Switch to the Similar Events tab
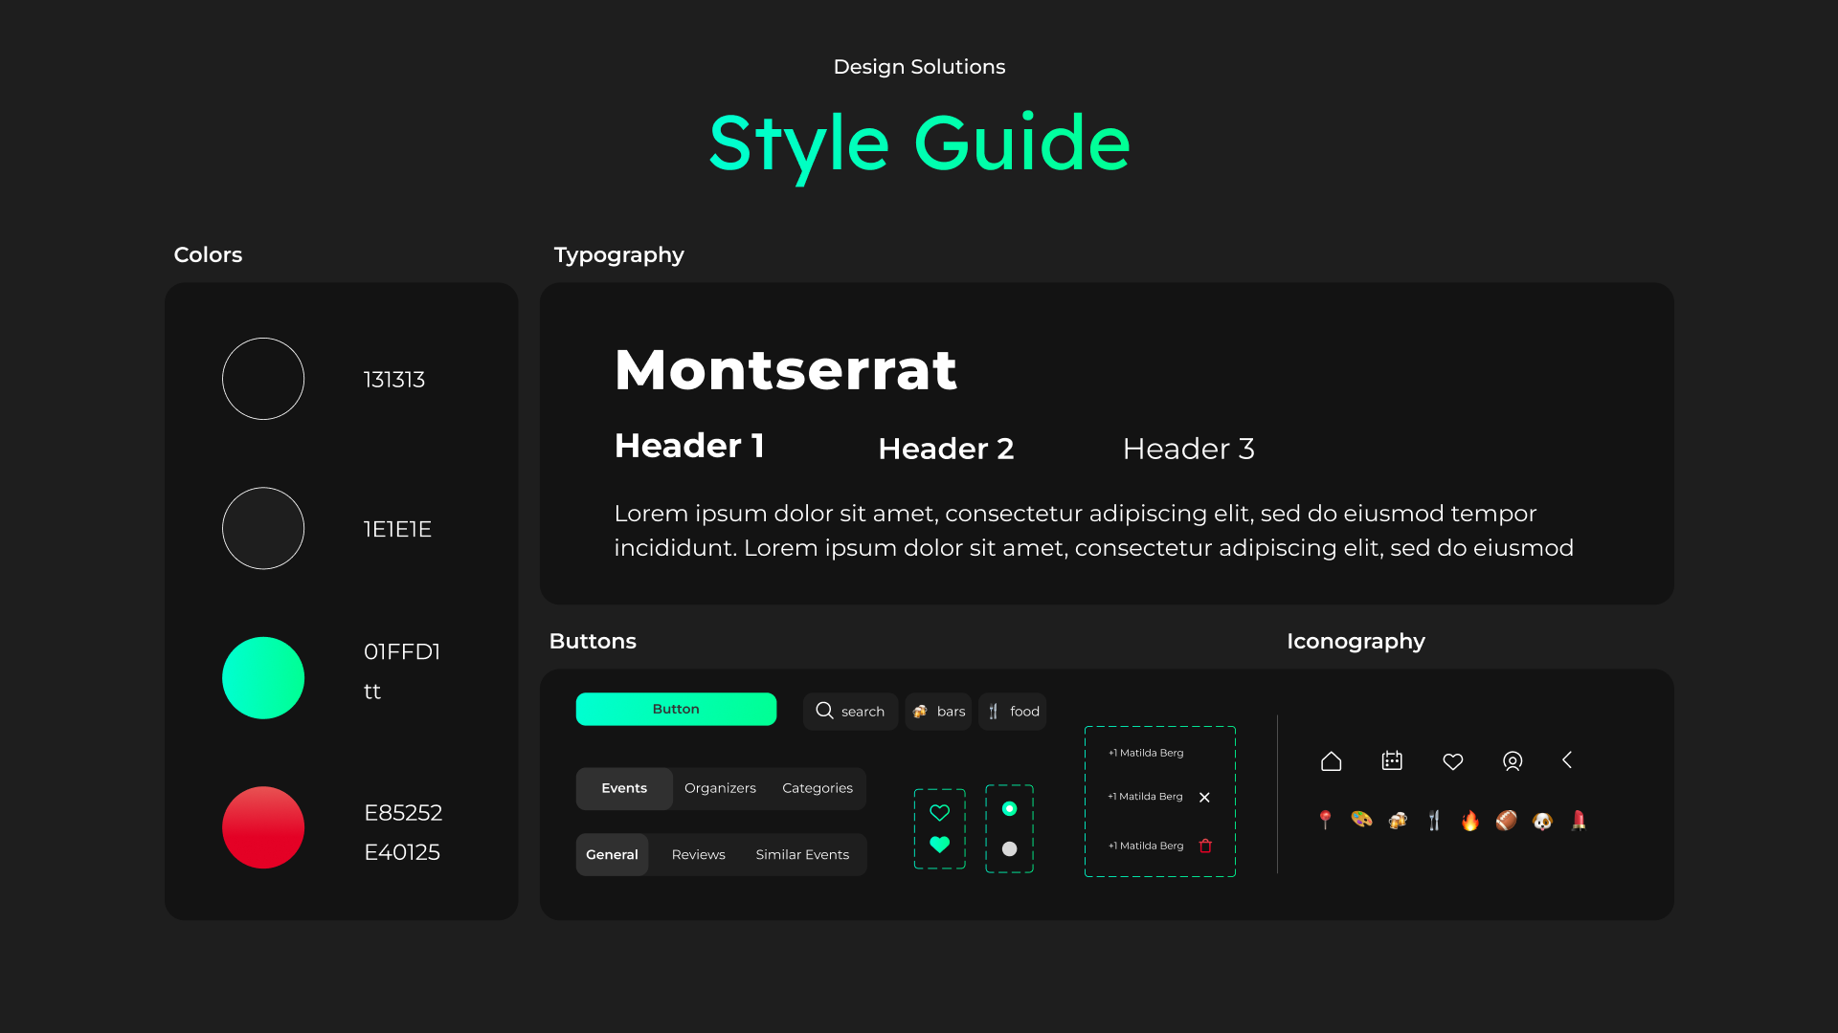 point(802,854)
